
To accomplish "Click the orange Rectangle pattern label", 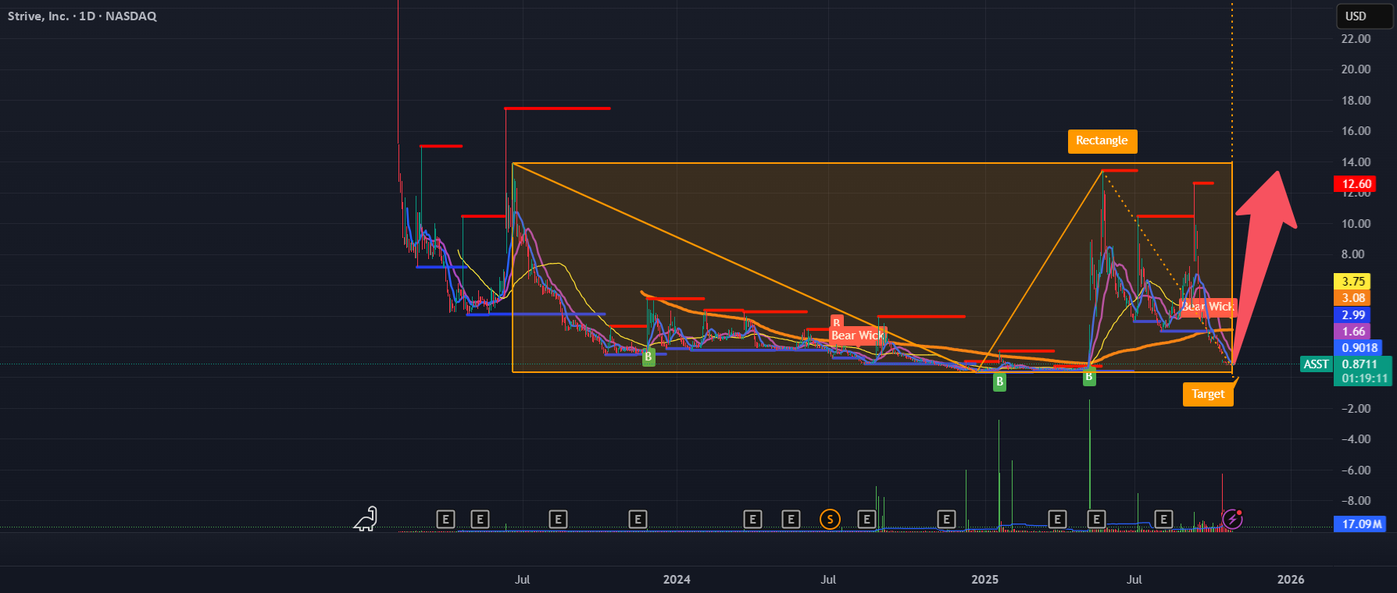I will (1102, 141).
